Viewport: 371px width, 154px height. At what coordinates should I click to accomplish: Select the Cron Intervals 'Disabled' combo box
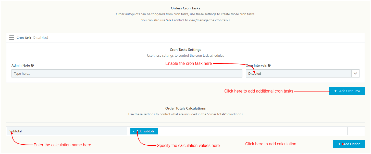(302, 73)
